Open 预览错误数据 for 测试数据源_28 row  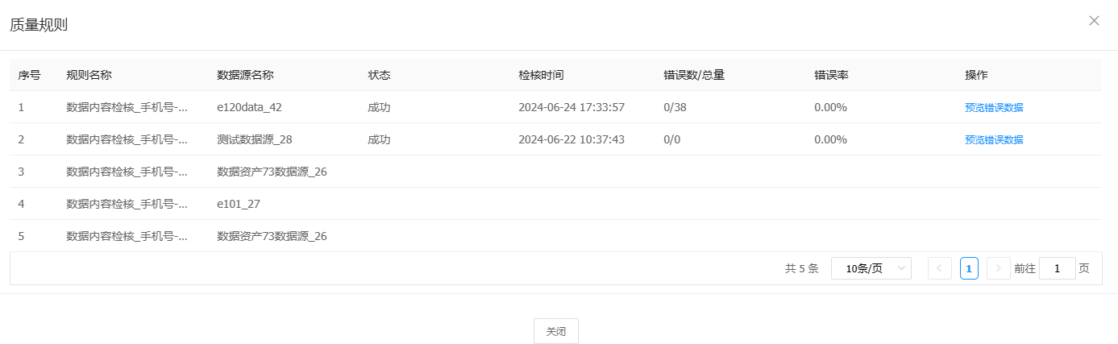coord(993,139)
